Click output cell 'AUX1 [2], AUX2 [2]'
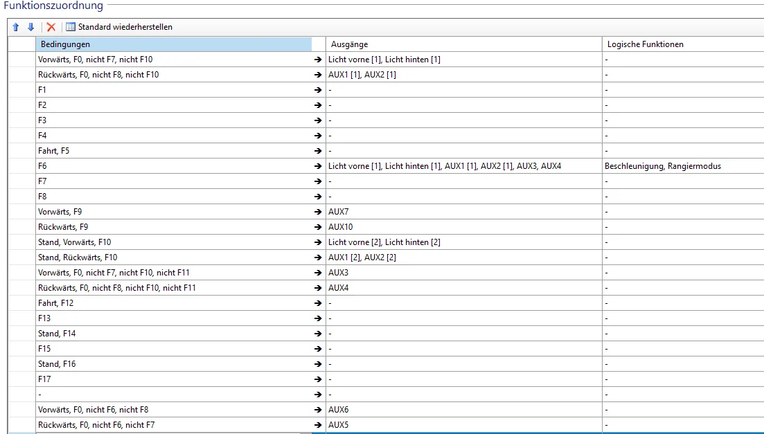Screen dimensions: 764x434 pos(464,257)
